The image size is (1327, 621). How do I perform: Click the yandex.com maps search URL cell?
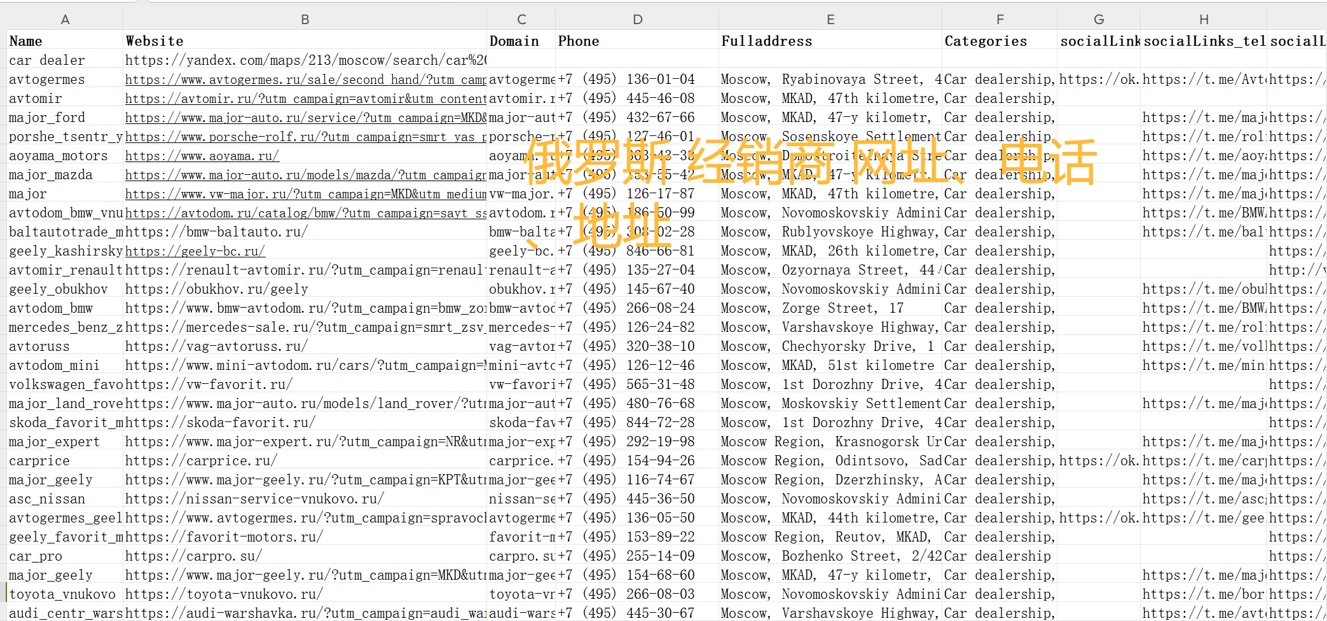tap(305, 60)
